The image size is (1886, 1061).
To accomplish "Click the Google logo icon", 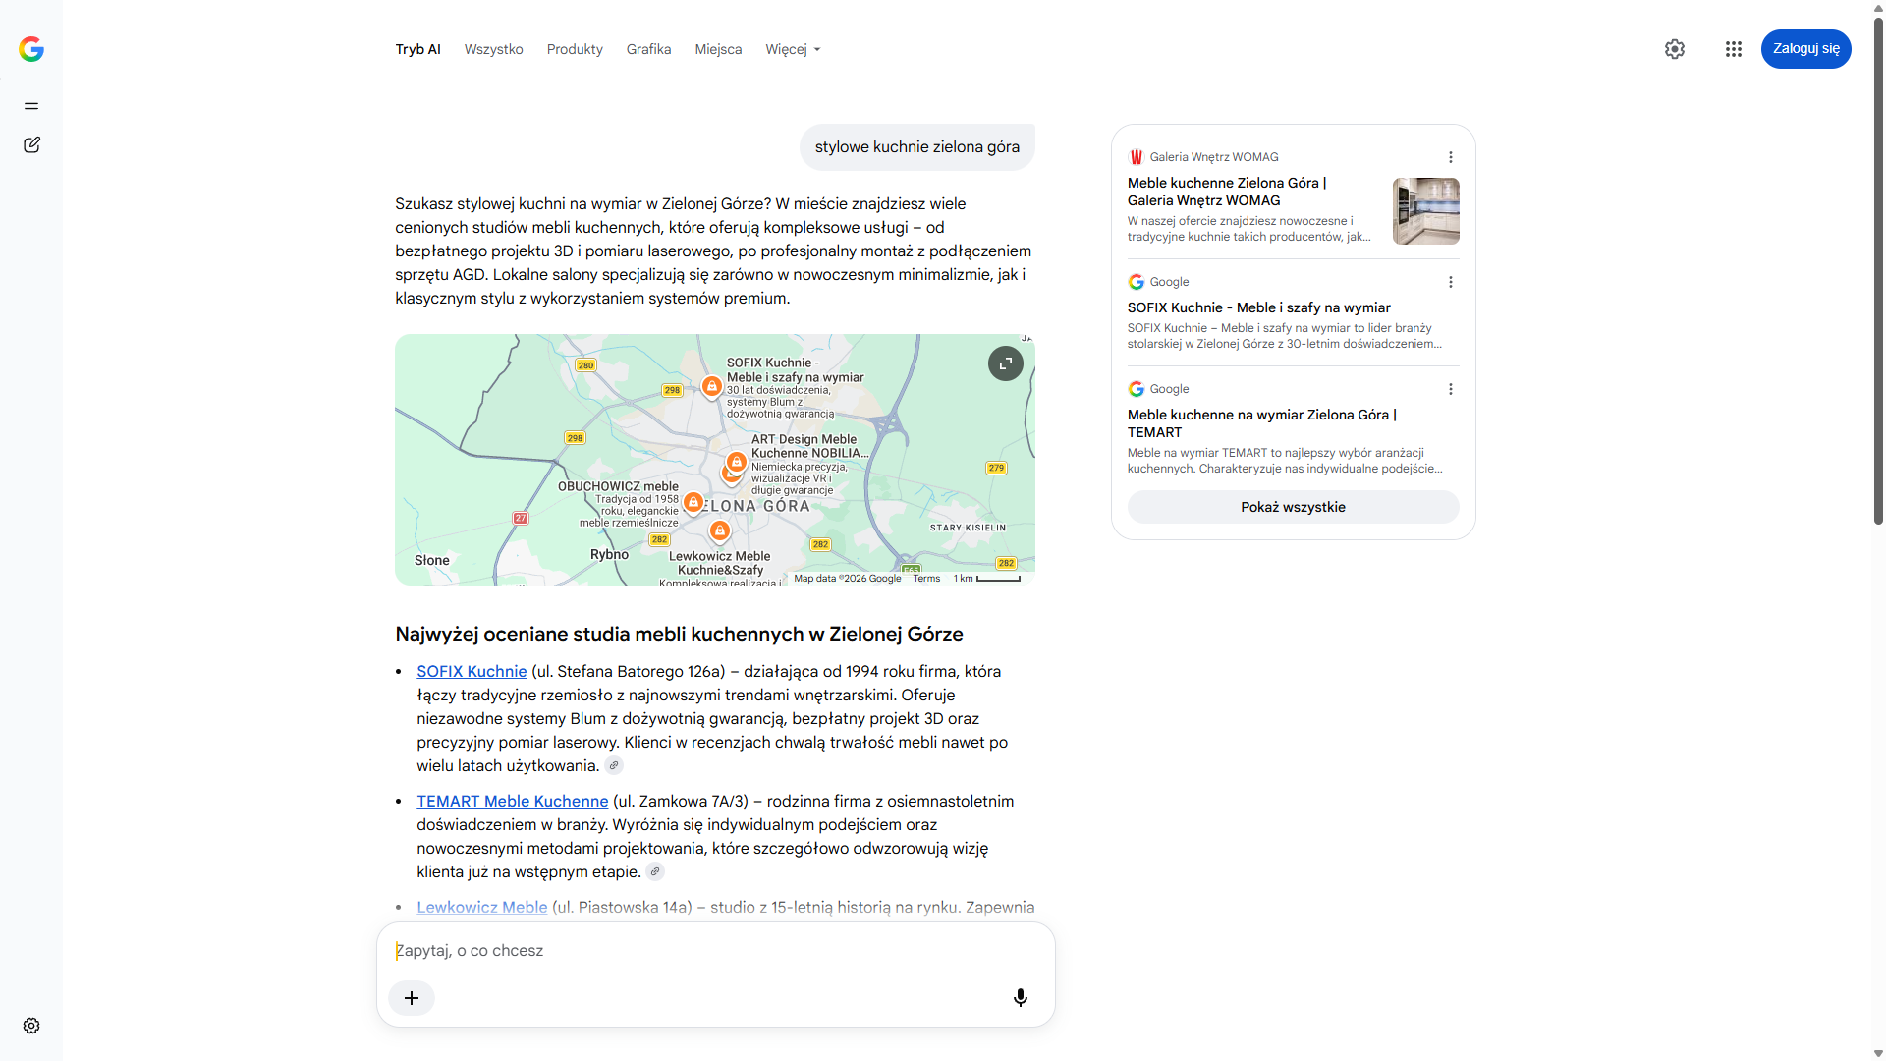I will [31, 49].
